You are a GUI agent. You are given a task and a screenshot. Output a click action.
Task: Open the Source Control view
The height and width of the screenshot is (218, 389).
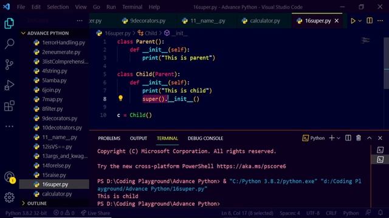[9, 65]
